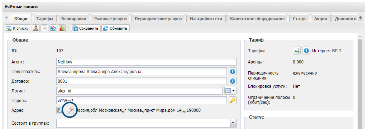Click the document page toolbar icon

44,29
